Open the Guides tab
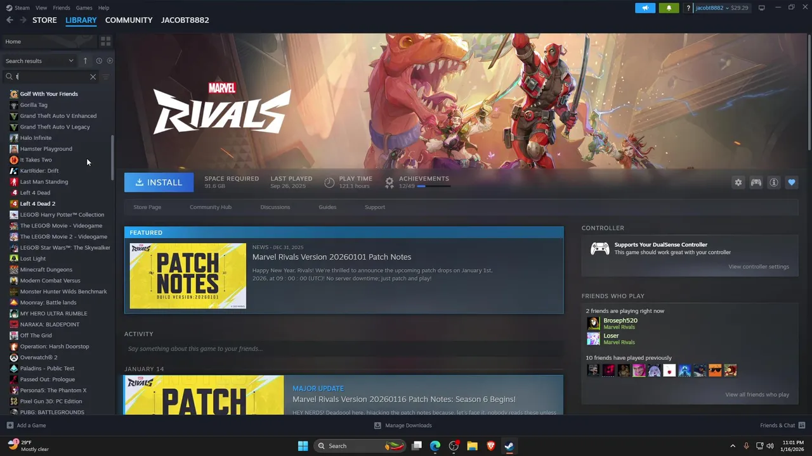812x456 pixels. 327,207
